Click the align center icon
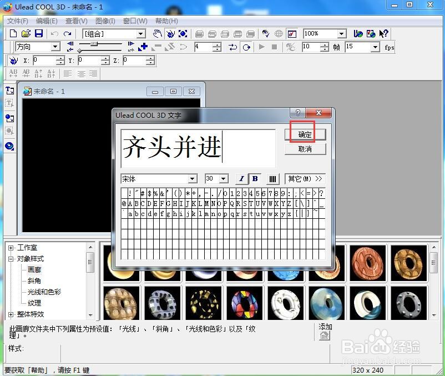445x376 pixels. tap(81, 74)
